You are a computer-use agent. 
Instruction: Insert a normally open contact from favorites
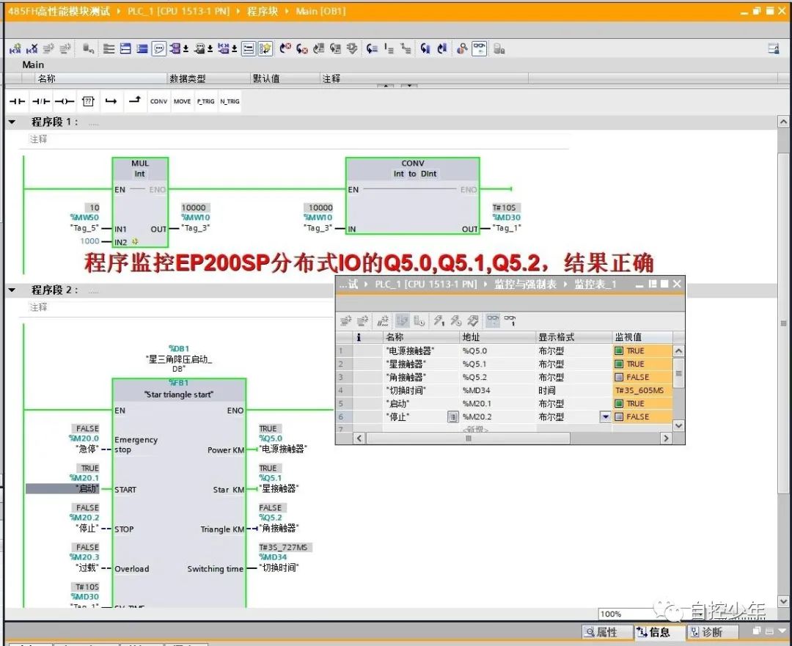pyautogui.click(x=17, y=101)
